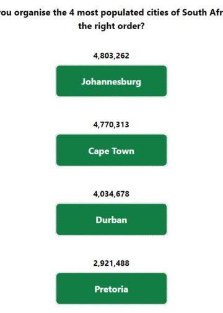
Task: Select the Johannesburg answer button
Action: click(111, 81)
